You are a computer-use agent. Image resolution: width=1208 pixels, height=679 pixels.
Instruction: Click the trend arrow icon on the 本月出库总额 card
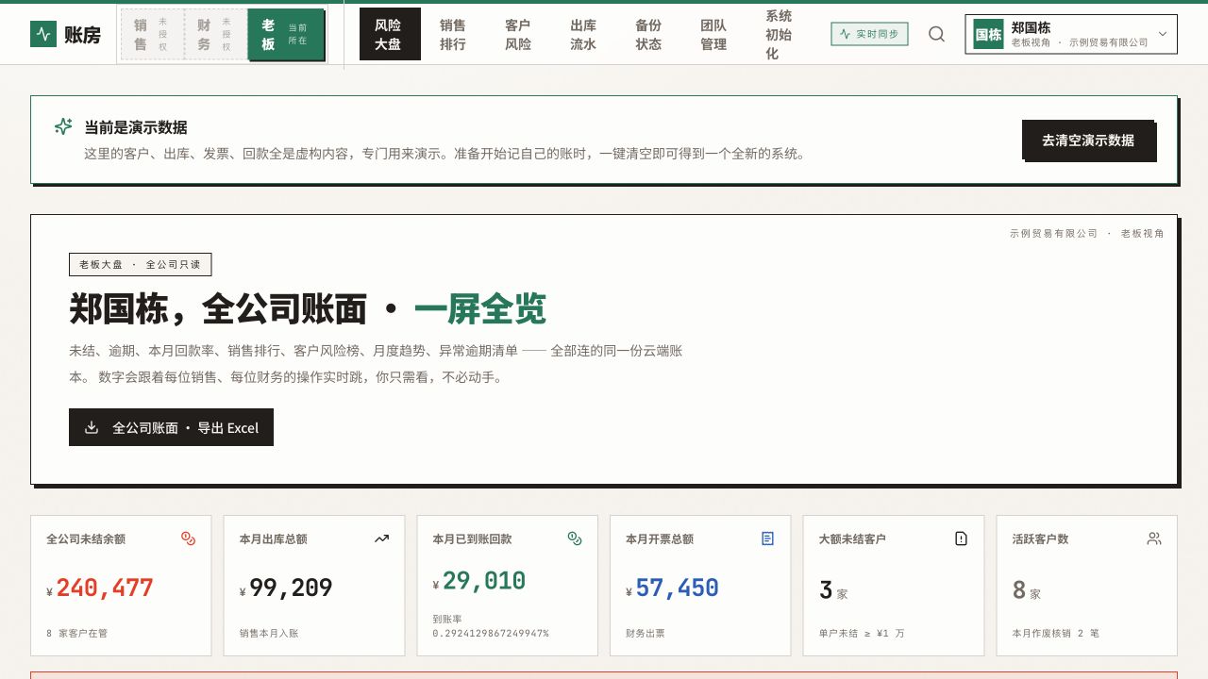(x=381, y=538)
